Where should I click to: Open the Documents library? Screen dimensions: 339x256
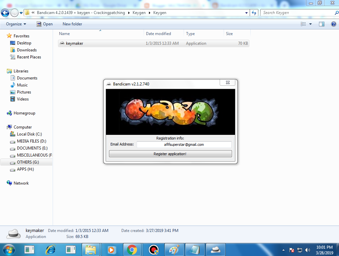(27, 78)
